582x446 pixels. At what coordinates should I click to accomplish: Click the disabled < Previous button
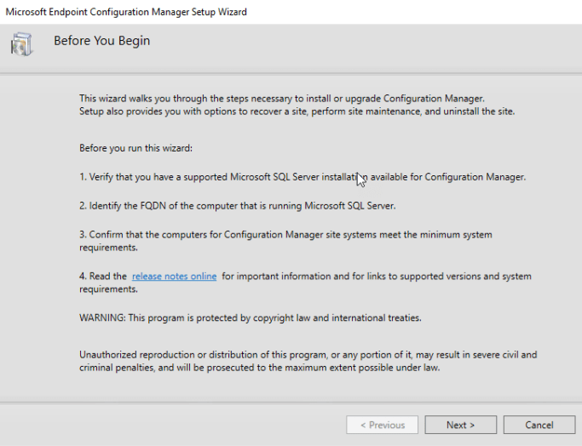(x=383, y=425)
